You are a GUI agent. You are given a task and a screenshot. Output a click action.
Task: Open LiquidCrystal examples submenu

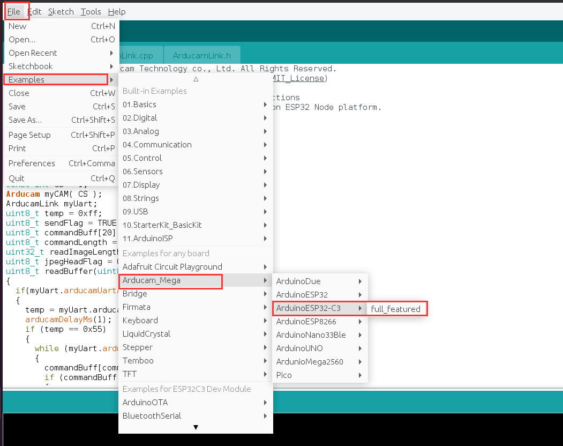tap(196, 334)
